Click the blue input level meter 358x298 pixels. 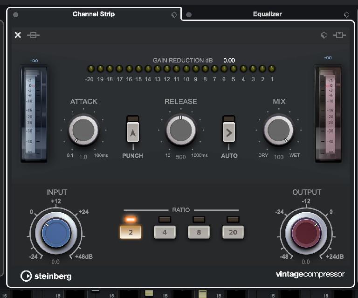tap(34, 114)
